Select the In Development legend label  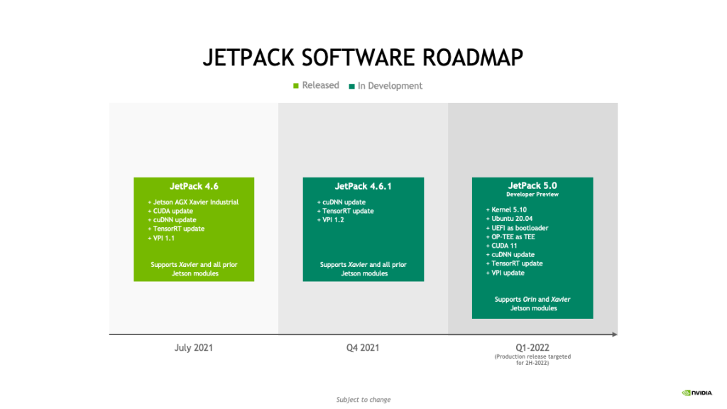(x=390, y=86)
